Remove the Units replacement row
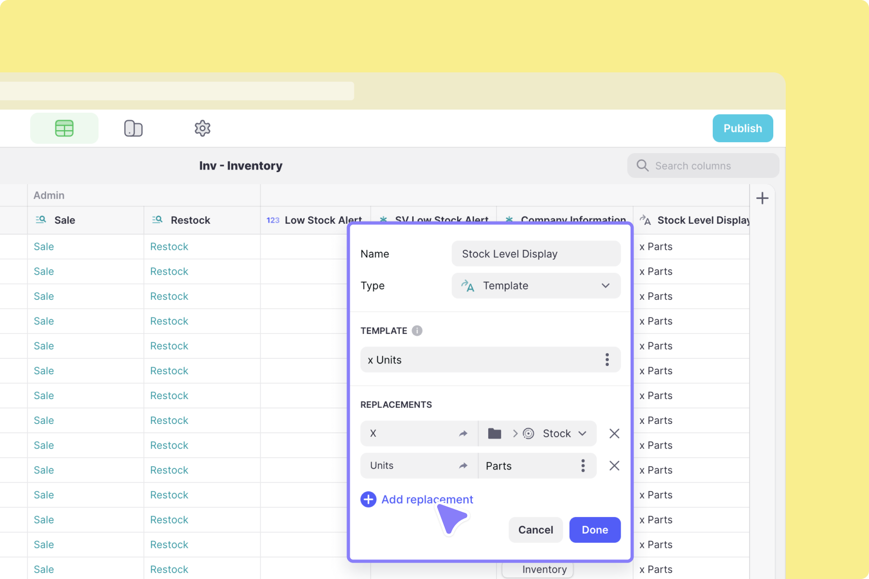869x579 pixels. click(614, 466)
